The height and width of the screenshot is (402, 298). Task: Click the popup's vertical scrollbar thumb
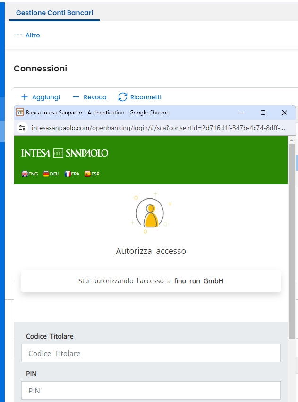(x=291, y=242)
